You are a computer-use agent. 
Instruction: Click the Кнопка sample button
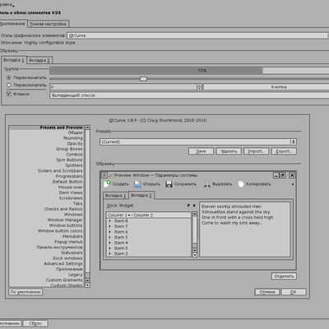point(266,87)
